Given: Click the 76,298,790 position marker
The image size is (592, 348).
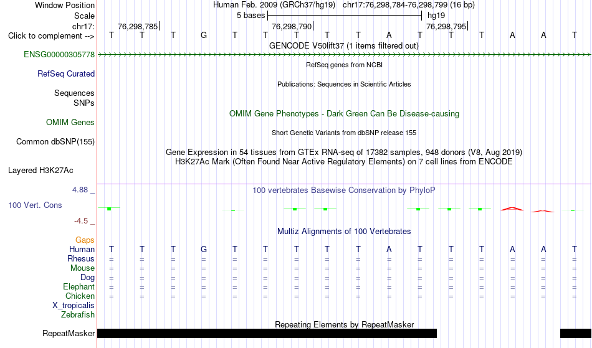Looking at the screenshot, I should point(292,26).
